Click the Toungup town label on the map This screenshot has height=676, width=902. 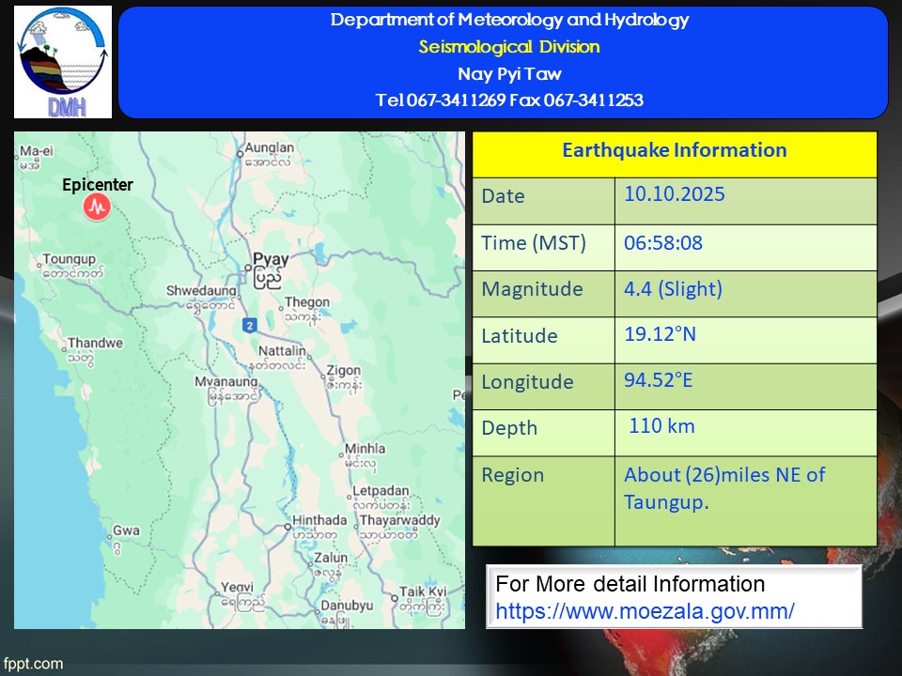[70, 259]
